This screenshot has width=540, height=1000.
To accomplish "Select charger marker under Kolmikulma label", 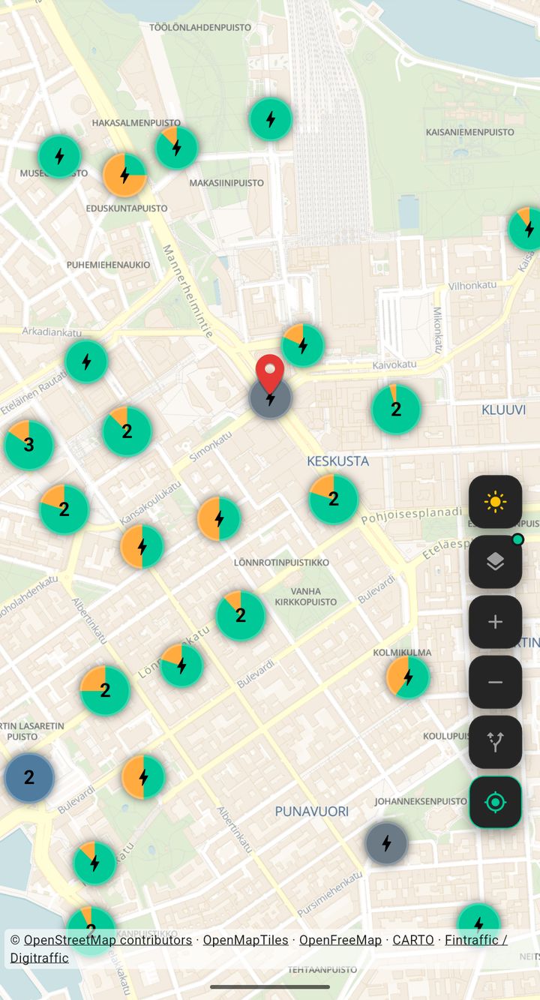I will click(x=408, y=677).
